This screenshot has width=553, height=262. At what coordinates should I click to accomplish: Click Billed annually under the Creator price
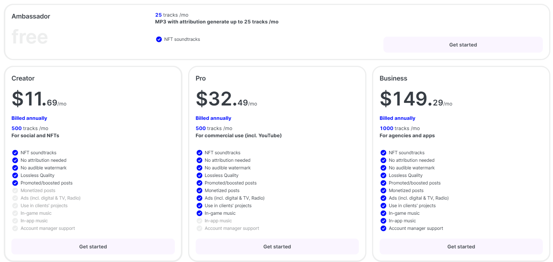pos(30,118)
